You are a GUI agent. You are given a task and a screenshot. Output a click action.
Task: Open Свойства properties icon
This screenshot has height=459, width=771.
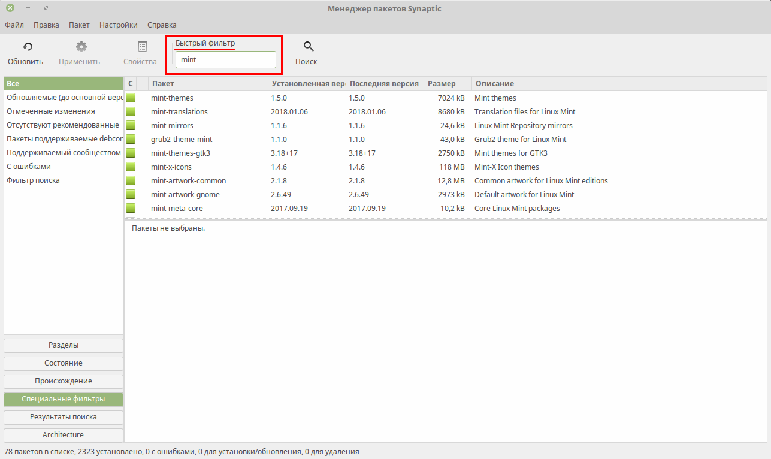click(x=142, y=47)
